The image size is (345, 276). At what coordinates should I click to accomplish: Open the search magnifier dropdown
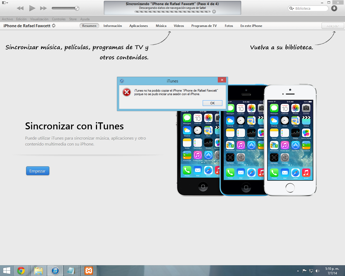point(292,8)
